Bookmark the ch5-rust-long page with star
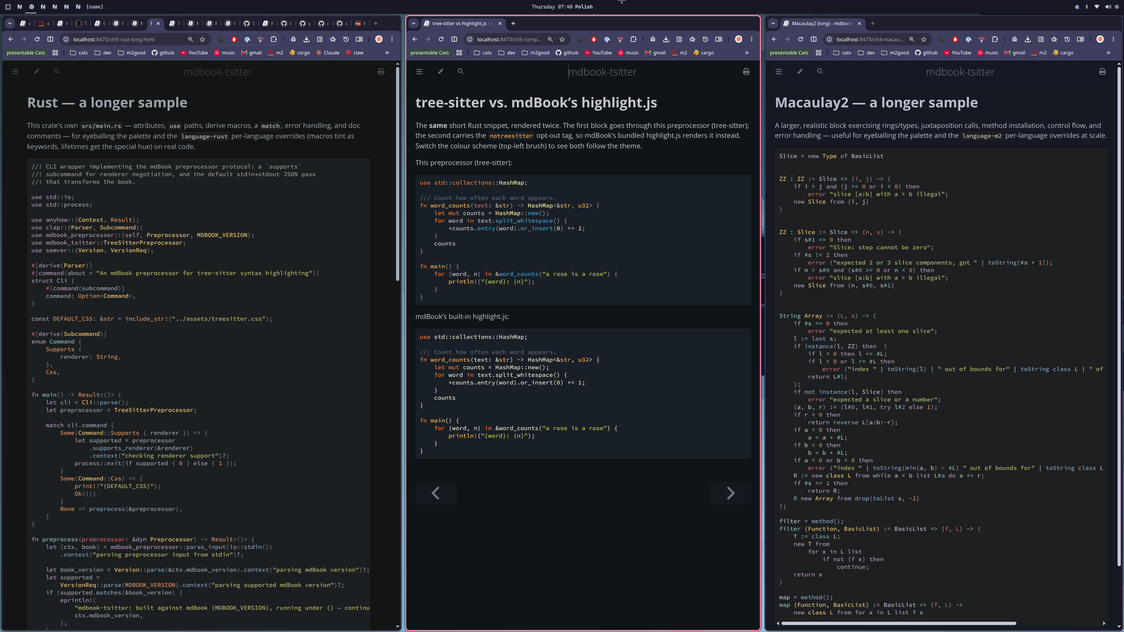 pos(203,39)
